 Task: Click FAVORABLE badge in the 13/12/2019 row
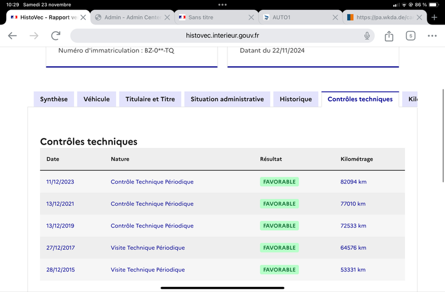point(279,226)
